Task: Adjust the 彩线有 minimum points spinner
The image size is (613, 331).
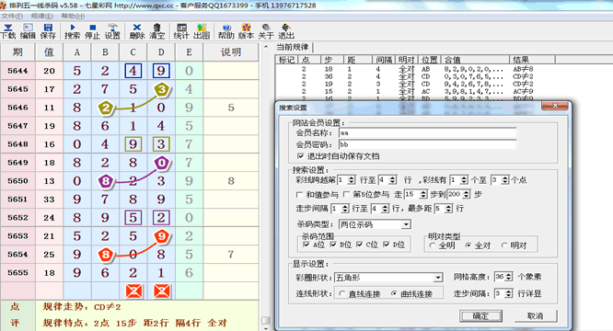Action: 464,180
